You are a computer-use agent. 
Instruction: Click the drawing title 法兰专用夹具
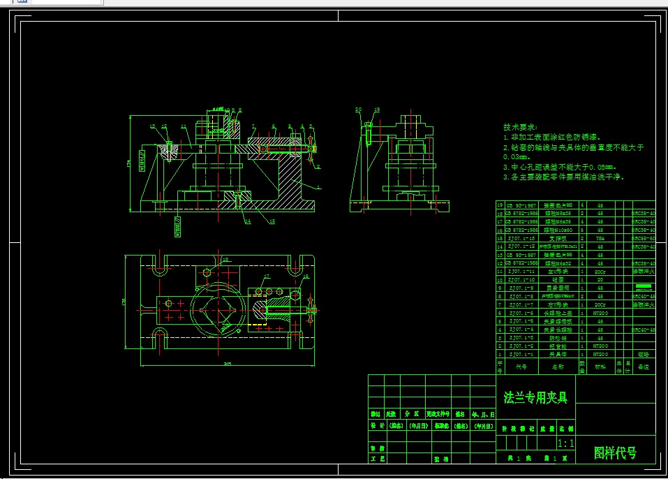click(535, 397)
